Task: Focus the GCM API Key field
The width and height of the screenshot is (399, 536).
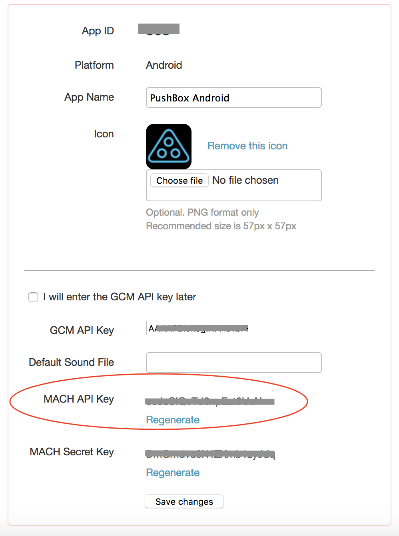Action: click(x=198, y=328)
